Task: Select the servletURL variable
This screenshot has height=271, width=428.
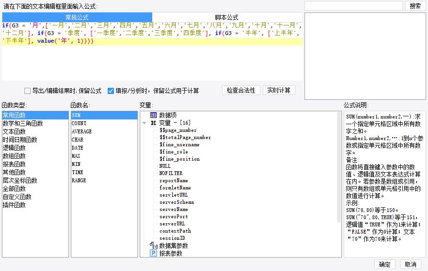Action: [174, 195]
